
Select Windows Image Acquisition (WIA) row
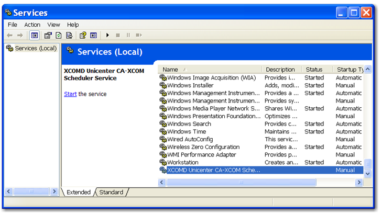click(x=260, y=77)
